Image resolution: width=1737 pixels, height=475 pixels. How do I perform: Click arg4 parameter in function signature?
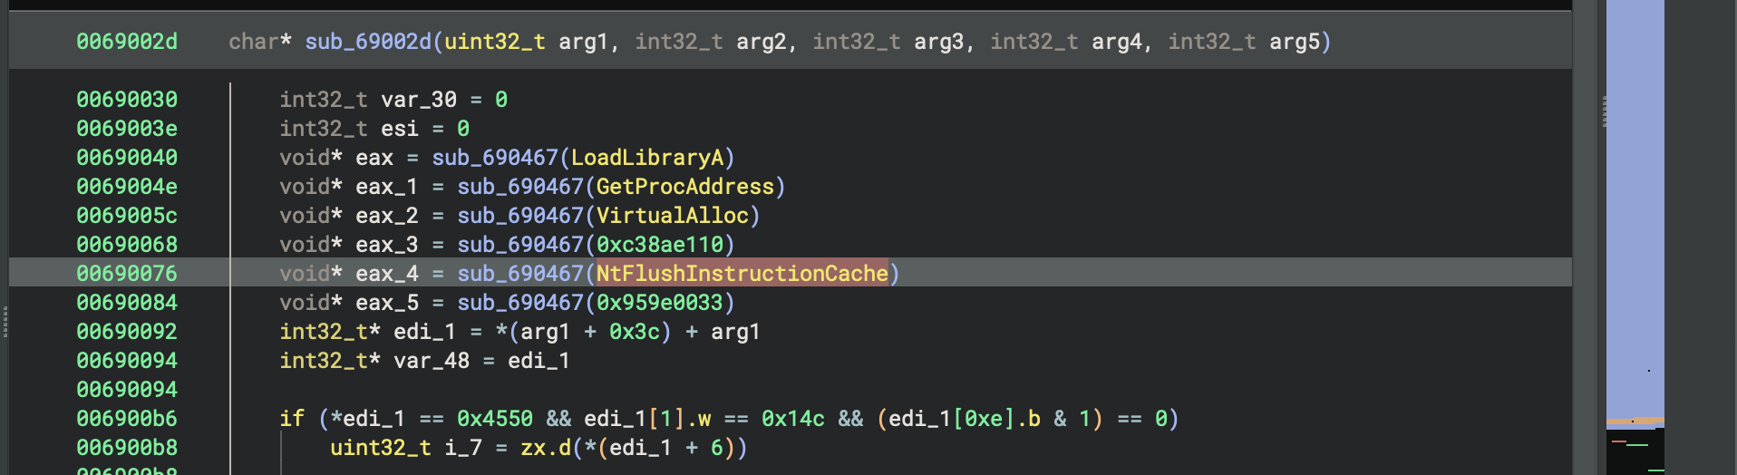coord(1116,42)
